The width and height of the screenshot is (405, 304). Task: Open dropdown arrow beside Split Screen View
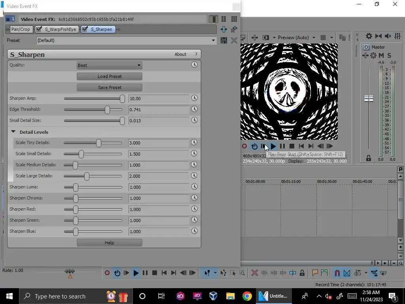tap(274, 38)
